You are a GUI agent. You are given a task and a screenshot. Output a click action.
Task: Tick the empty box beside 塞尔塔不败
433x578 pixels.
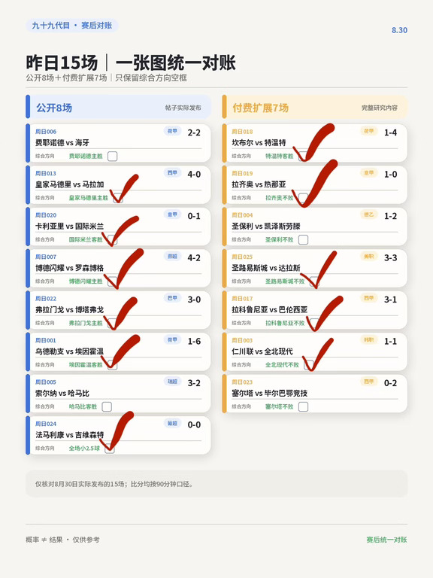(x=303, y=406)
